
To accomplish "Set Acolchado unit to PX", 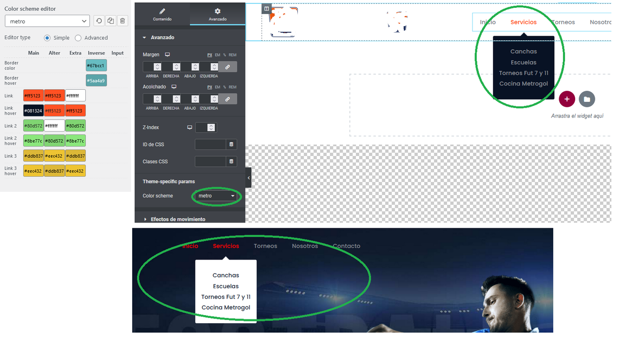I will click(x=210, y=87).
